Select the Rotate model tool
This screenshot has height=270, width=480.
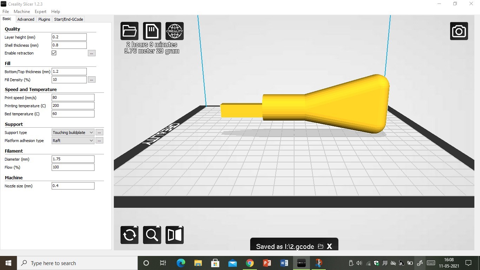129,235
